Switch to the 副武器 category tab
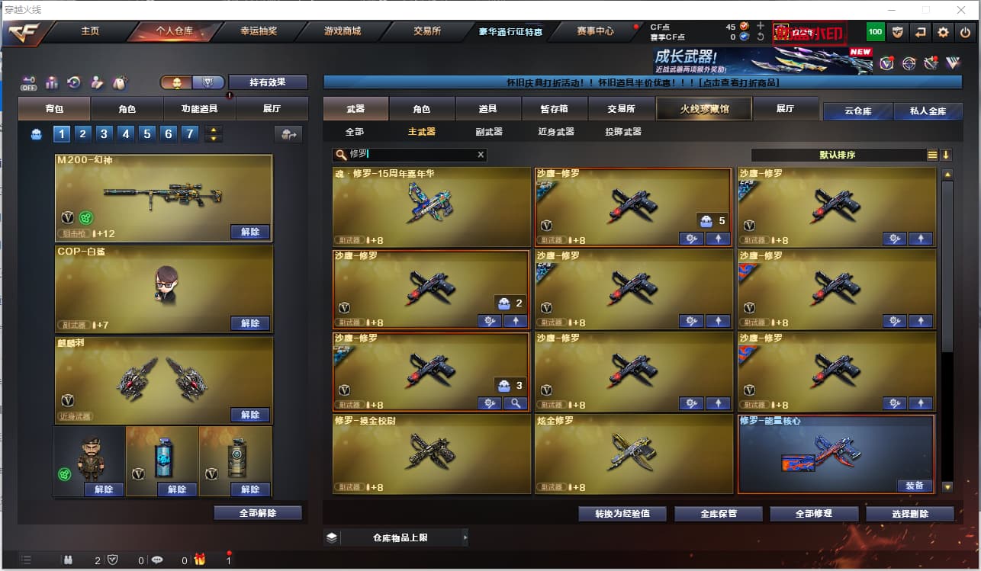Viewport: 981px width, 571px height. [x=488, y=132]
